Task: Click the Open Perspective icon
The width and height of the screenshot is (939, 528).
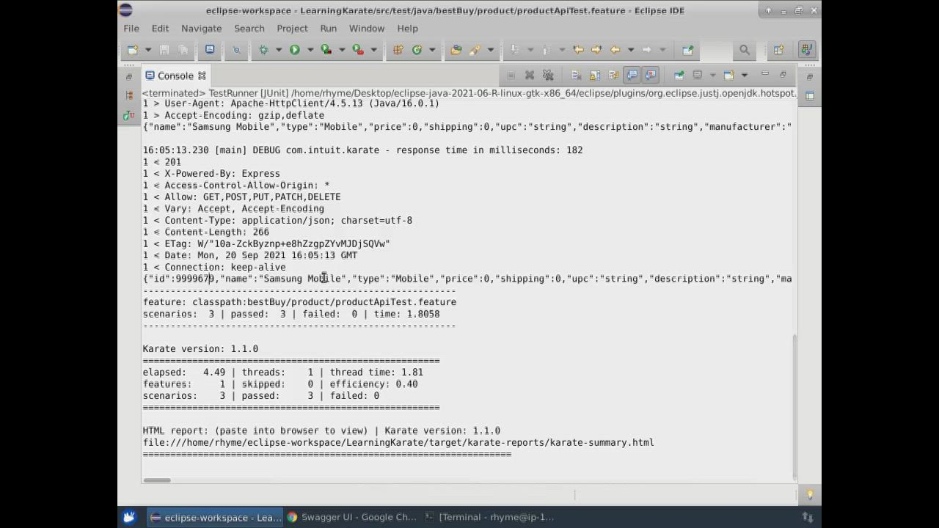Action: pyautogui.click(x=778, y=50)
